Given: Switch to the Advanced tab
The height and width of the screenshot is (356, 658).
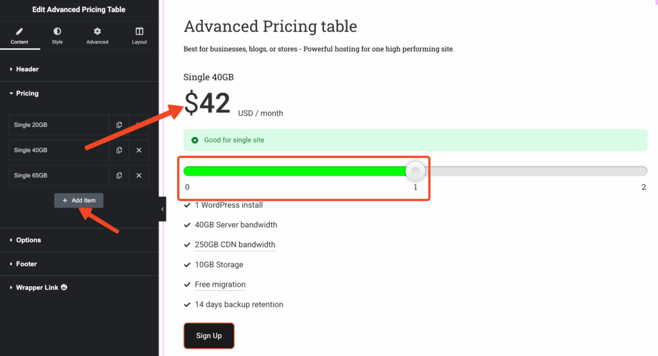Looking at the screenshot, I should click(98, 36).
